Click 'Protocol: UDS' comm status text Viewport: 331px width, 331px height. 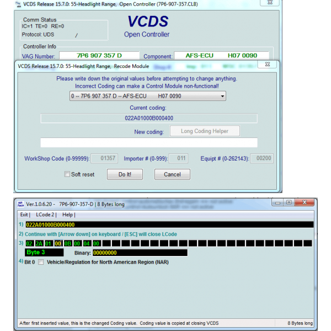pyautogui.click(x=38, y=35)
